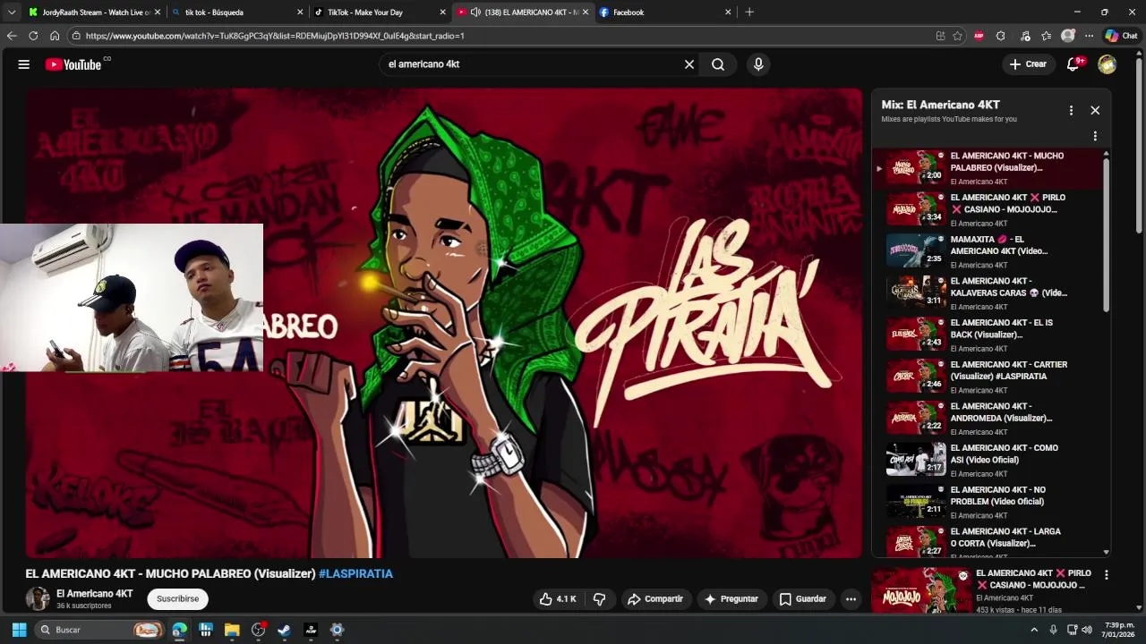Open File Explorer from the taskbar
The height and width of the screenshot is (644, 1146).
coord(232,630)
